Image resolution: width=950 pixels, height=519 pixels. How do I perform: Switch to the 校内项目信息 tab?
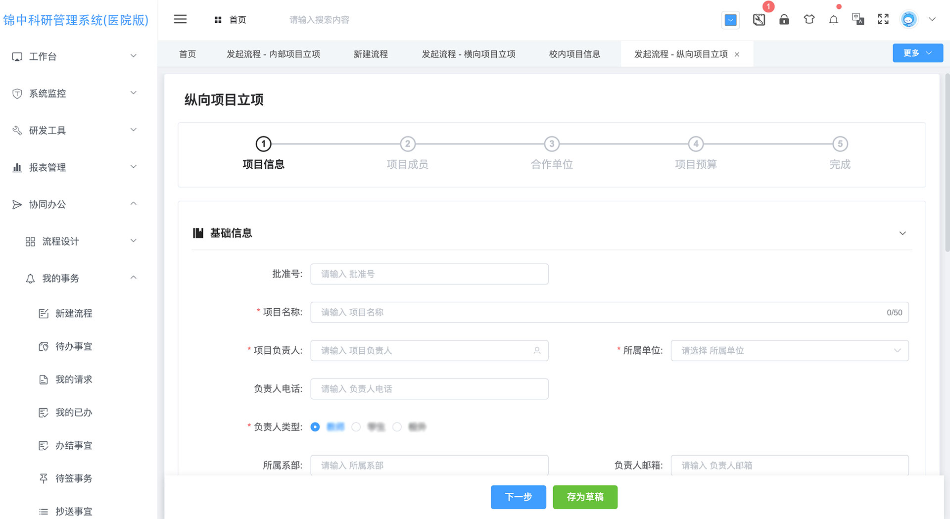pos(574,54)
